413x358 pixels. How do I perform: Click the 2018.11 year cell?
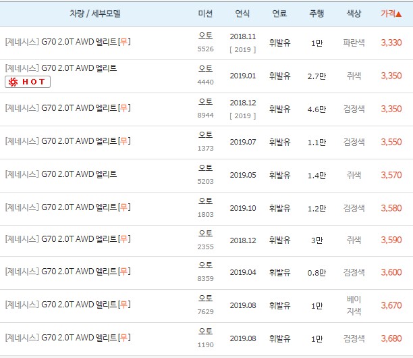(x=242, y=36)
